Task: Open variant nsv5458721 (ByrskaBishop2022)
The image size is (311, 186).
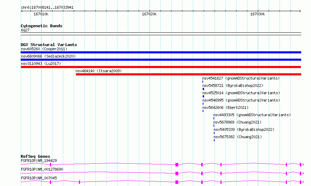Action: tap(233, 85)
